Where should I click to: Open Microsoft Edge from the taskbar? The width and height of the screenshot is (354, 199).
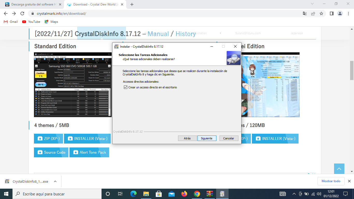[133, 194]
